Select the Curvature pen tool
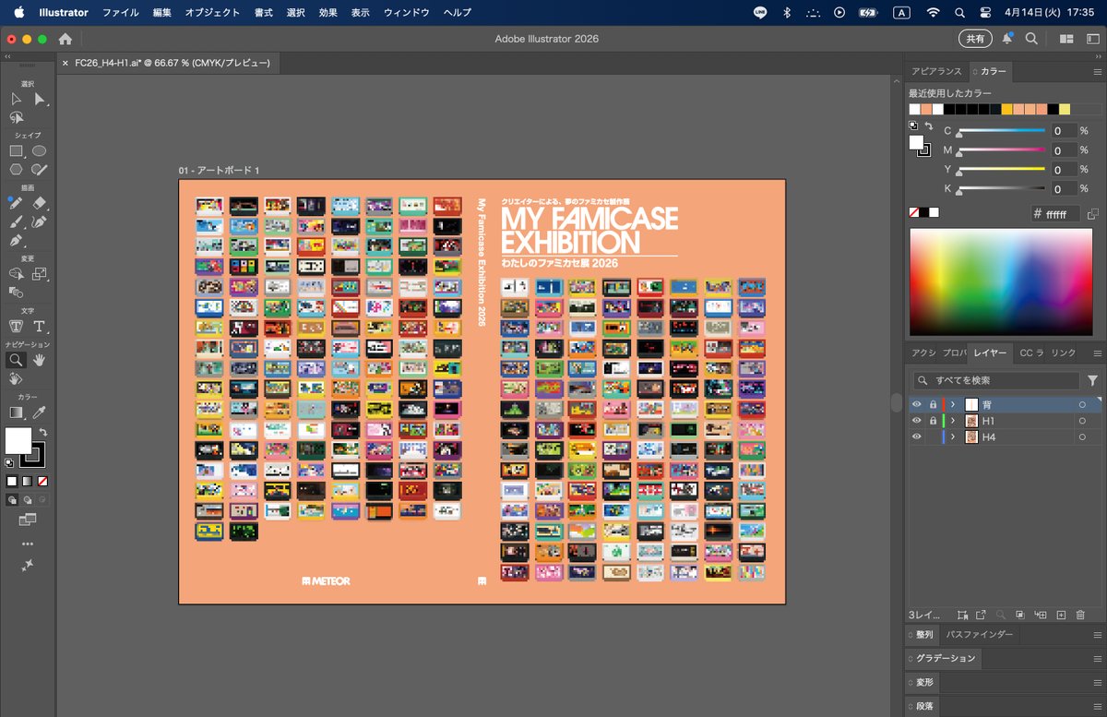The height and width of the screenshot is (717, 1107). click(40, 222)
